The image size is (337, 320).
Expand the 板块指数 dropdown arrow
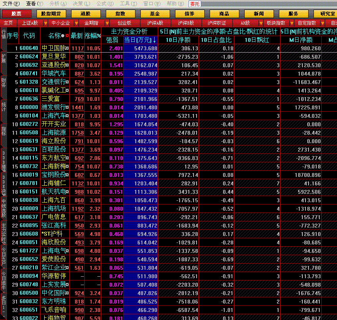(x=292, y=23)
